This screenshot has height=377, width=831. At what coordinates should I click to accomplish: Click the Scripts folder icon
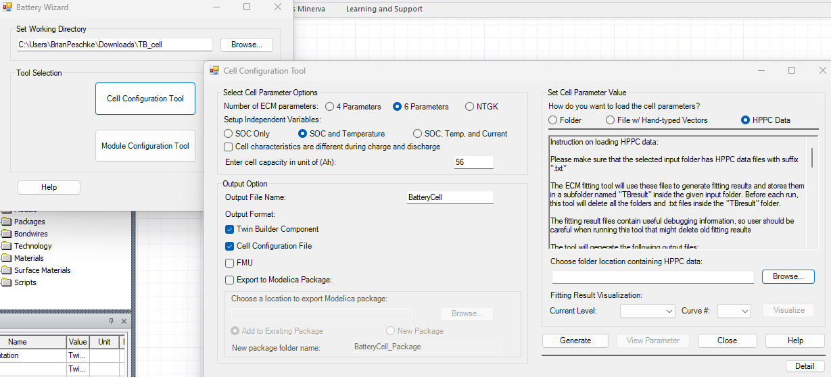7,282
